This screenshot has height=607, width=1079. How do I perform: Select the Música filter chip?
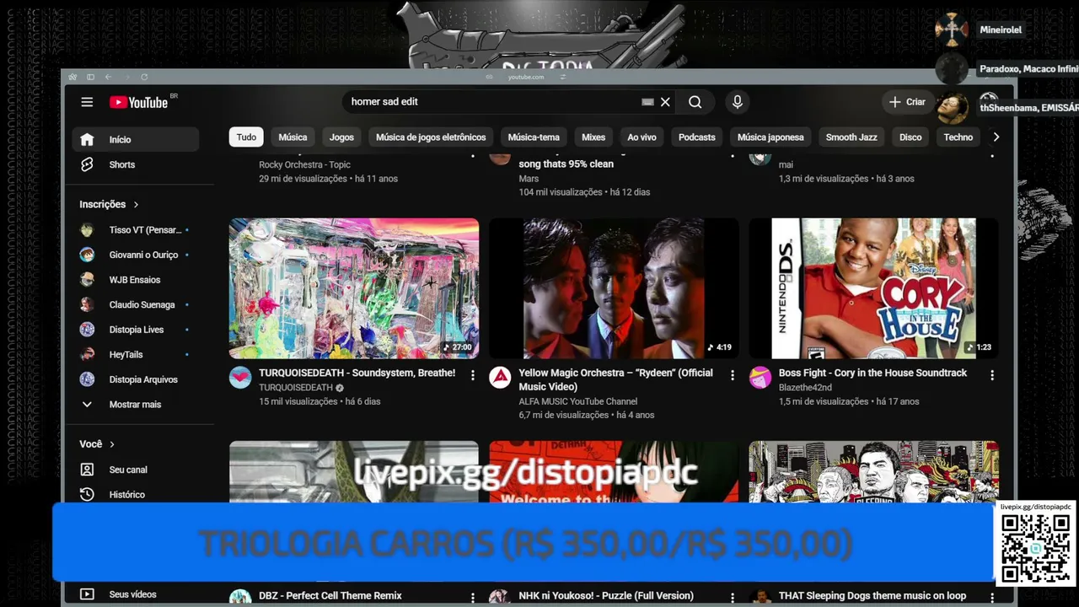point(293,137)
